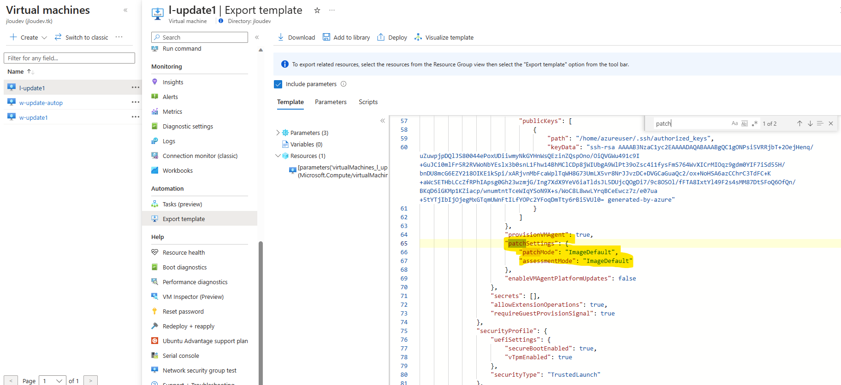Image resolution: width=841 pixels, height=385 pixels.
Task: Click the Visualize template icon
Action: coord(418,37)
